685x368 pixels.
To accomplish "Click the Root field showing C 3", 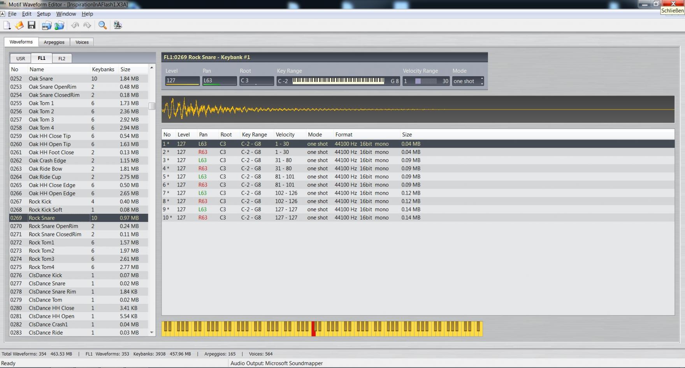I will tap(256, 81).
